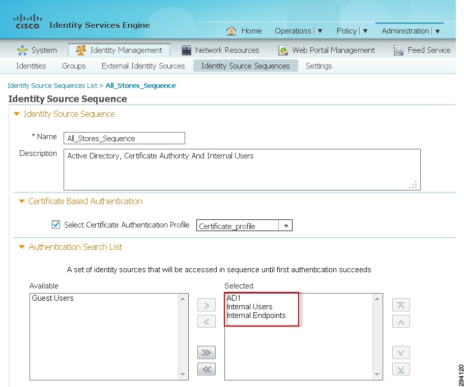Click All_Stores_Sequence breadcrumb
Viewport: 464px width, 387px height.
click(140, 86)
